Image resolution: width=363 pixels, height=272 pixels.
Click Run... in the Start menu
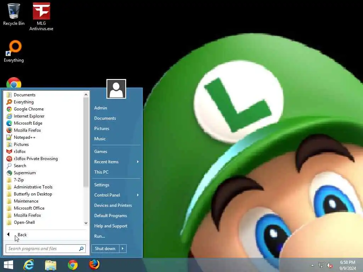[x=116, y=236]
